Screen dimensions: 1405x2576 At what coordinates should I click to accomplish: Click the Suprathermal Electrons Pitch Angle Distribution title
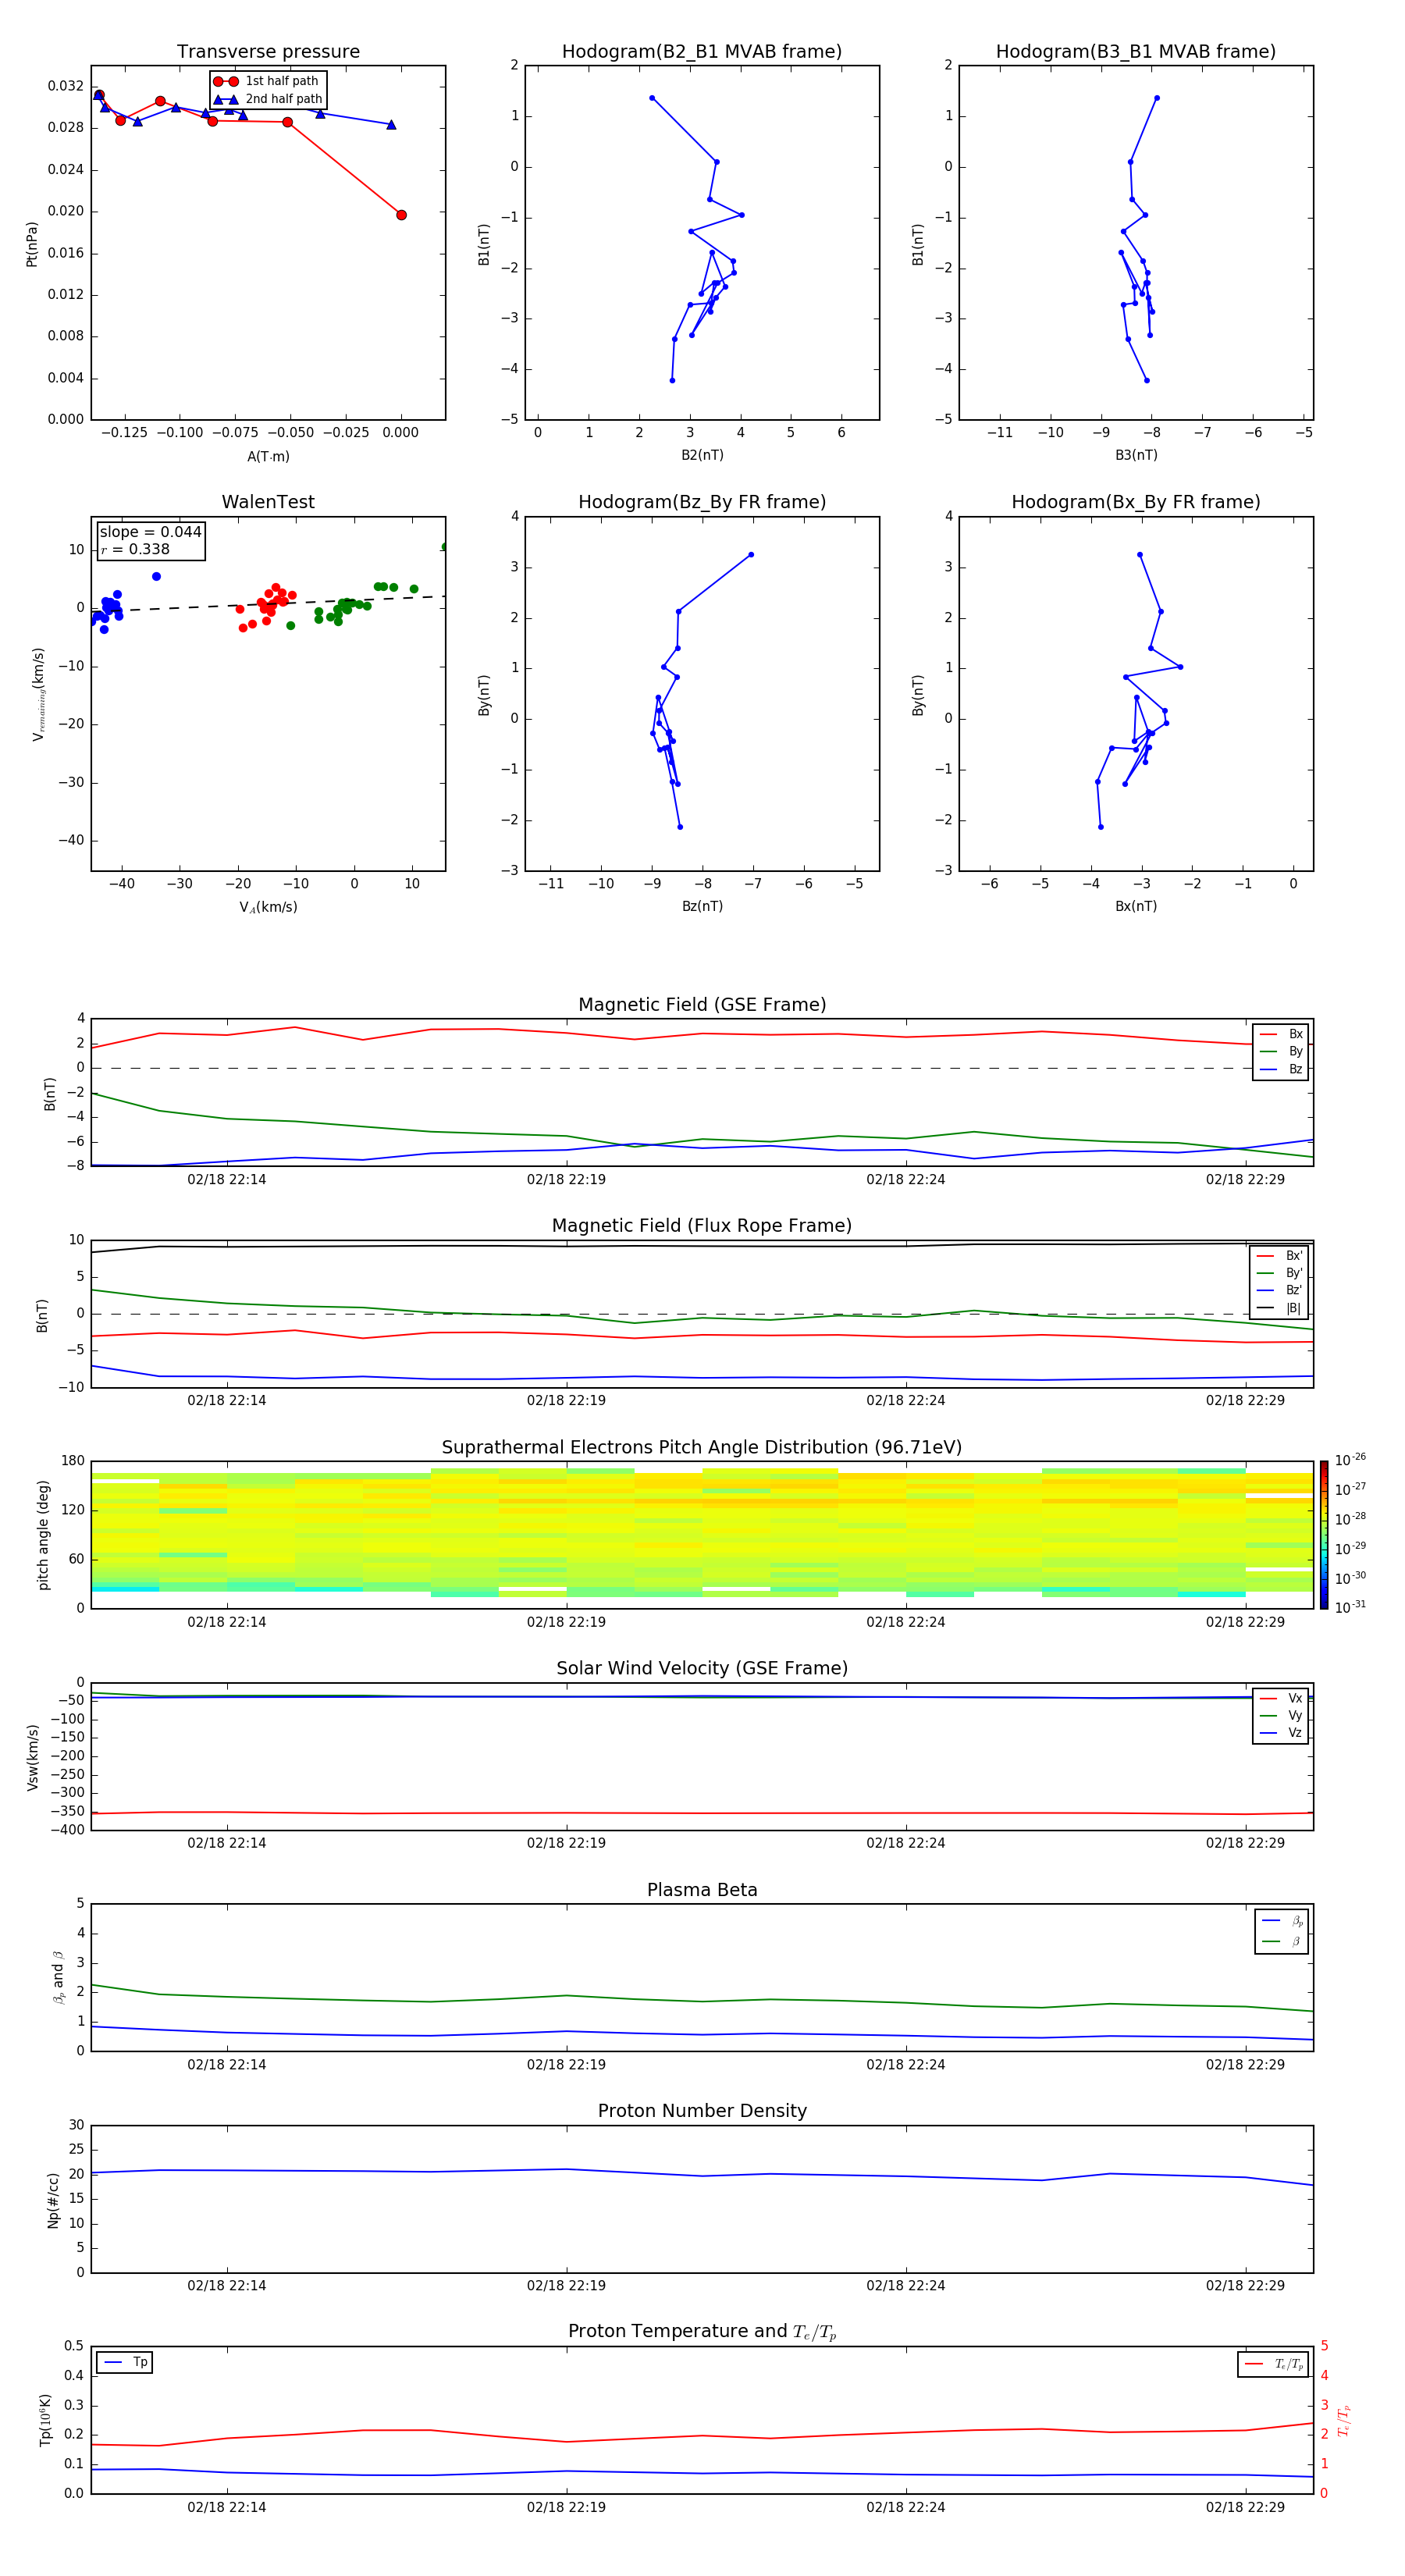702,1447
